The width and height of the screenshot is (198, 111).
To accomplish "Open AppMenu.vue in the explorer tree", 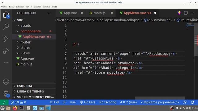I will click(34, 37).
